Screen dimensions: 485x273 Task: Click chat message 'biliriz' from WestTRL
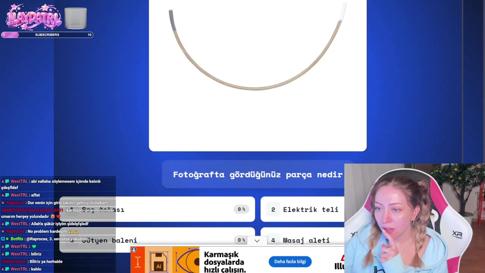tap(36, 254)
